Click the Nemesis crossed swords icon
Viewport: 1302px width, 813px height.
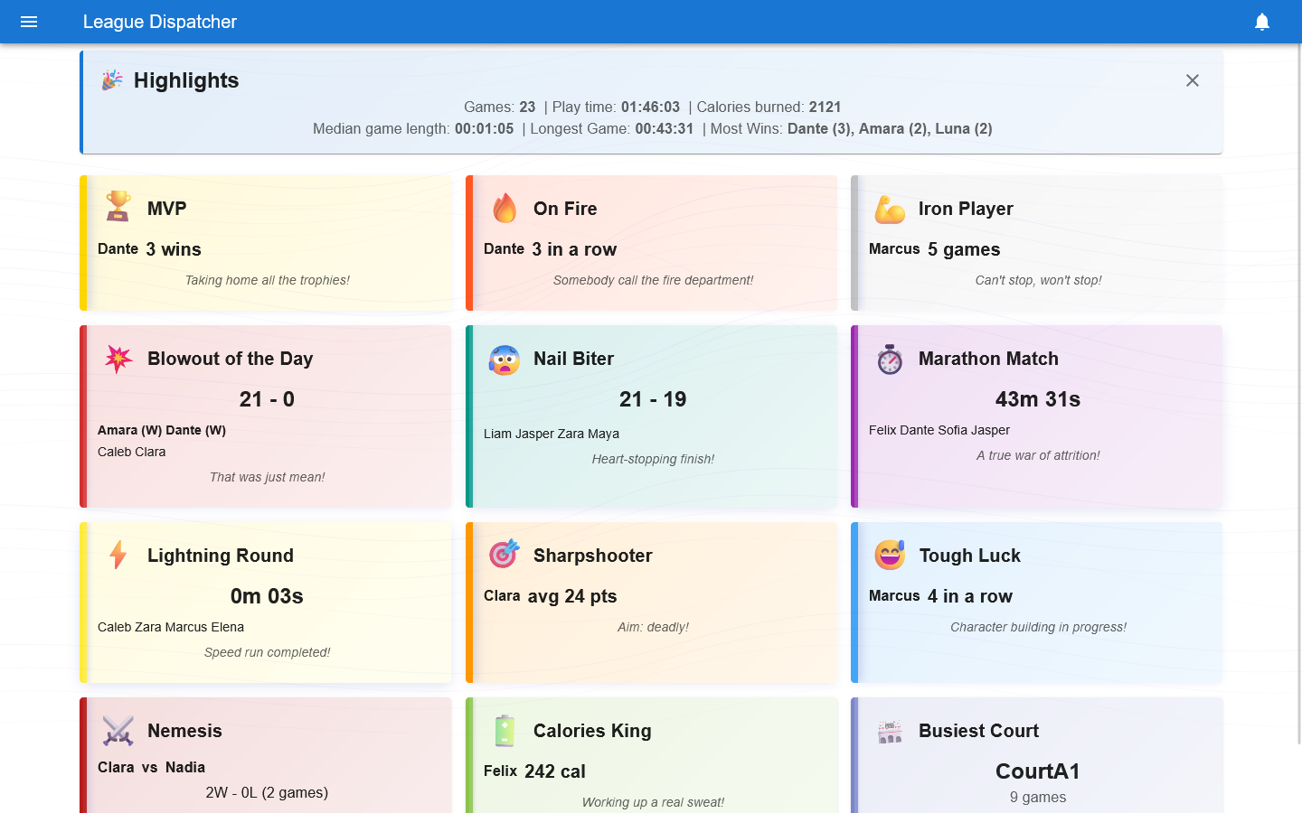[x=118, y=730]
